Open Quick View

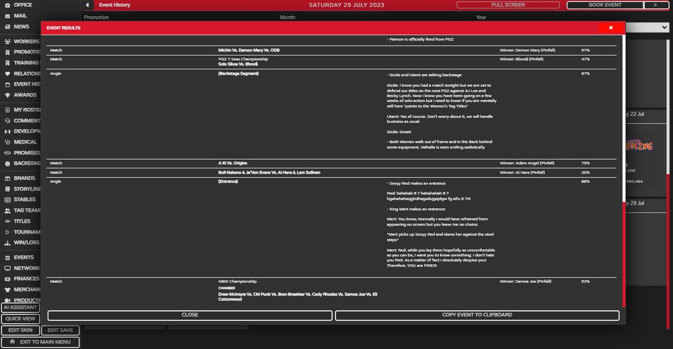(20, 319)
